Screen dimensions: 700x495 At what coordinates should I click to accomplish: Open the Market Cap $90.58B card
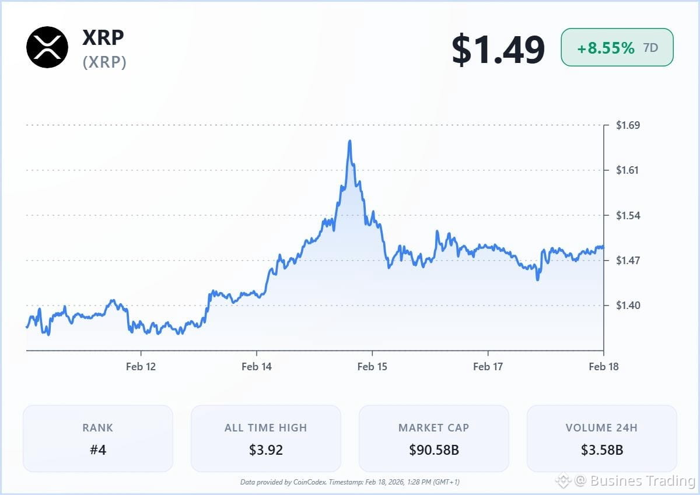click(x=434, y=438)
